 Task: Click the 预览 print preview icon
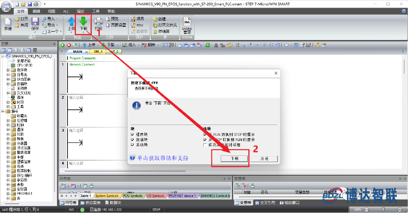[x=108, y=19]
